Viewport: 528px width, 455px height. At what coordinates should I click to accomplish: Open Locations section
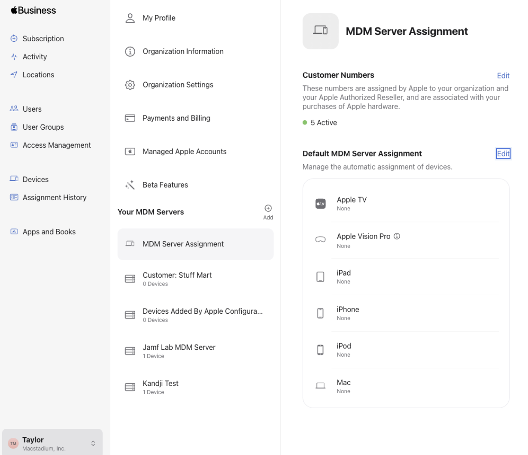point(38,75)
